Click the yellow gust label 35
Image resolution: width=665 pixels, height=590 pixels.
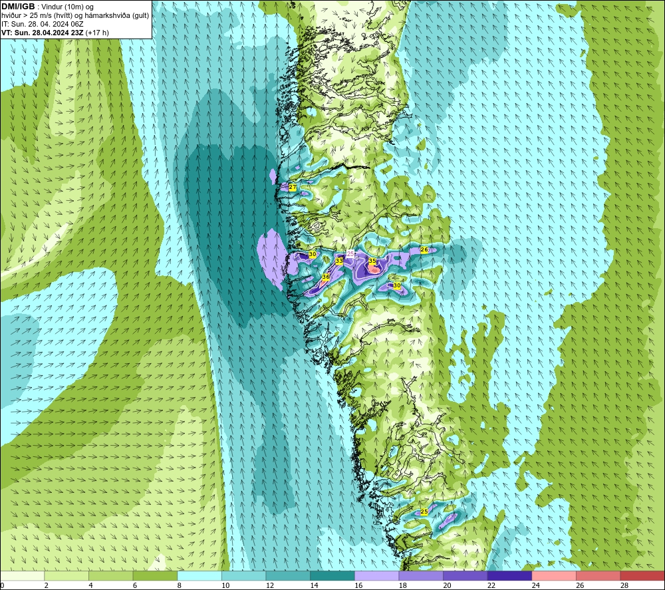point(372,261)
